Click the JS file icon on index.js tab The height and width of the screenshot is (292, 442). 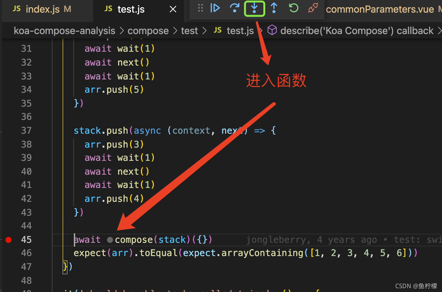click(16, 9)
